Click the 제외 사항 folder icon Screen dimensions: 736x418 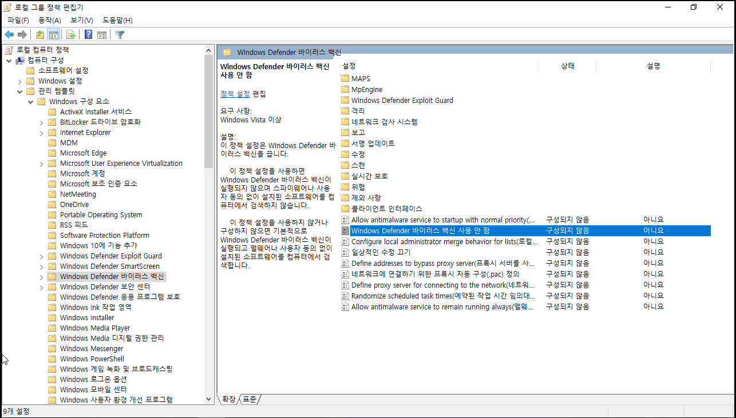(345, 198)
